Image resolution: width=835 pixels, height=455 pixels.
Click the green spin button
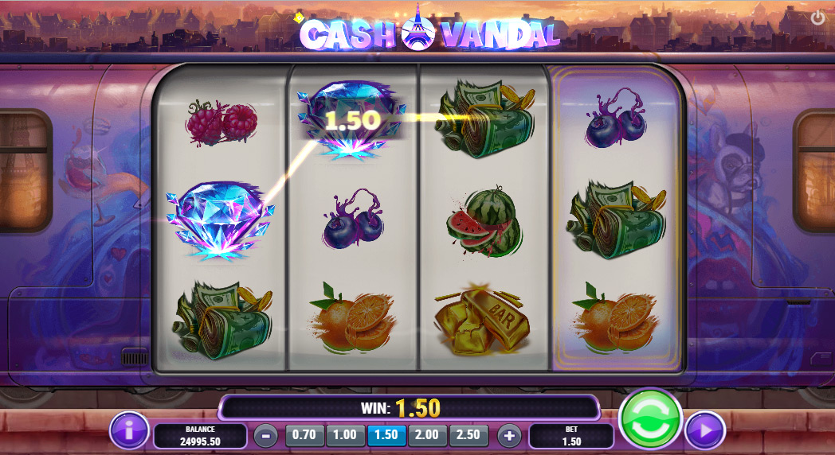[x=650, y=419]
